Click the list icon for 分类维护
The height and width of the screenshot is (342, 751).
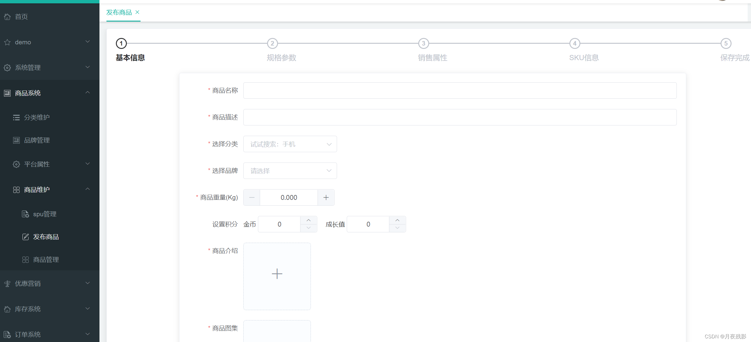point(16,117)
